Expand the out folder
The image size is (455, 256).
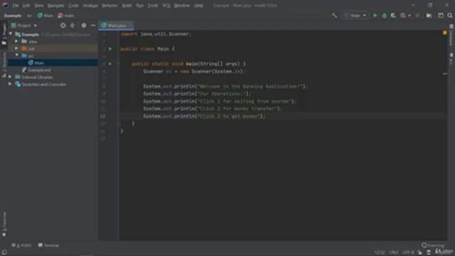(16, 48)
